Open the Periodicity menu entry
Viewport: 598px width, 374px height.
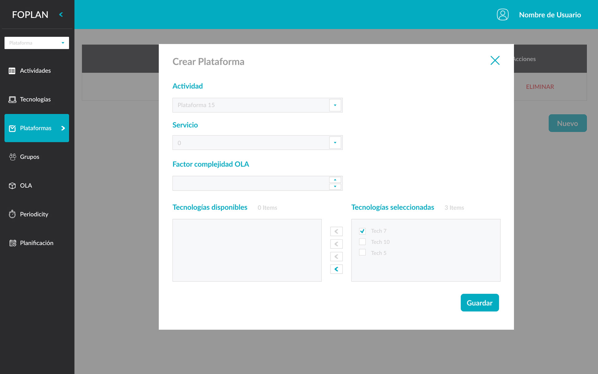click(34, 214)
